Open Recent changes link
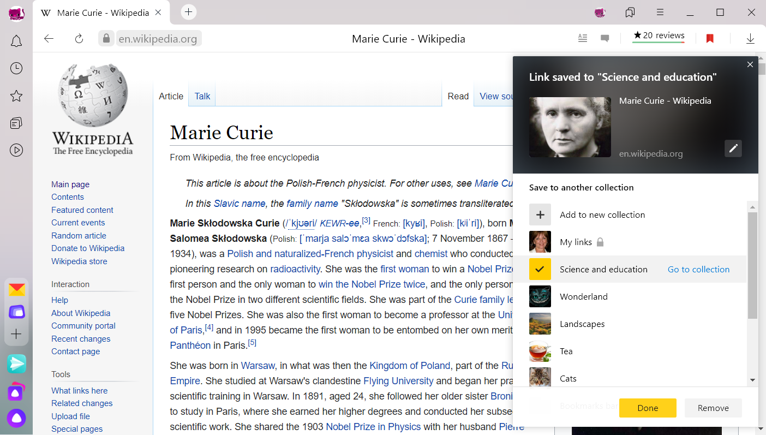 (x=81, y=339)
